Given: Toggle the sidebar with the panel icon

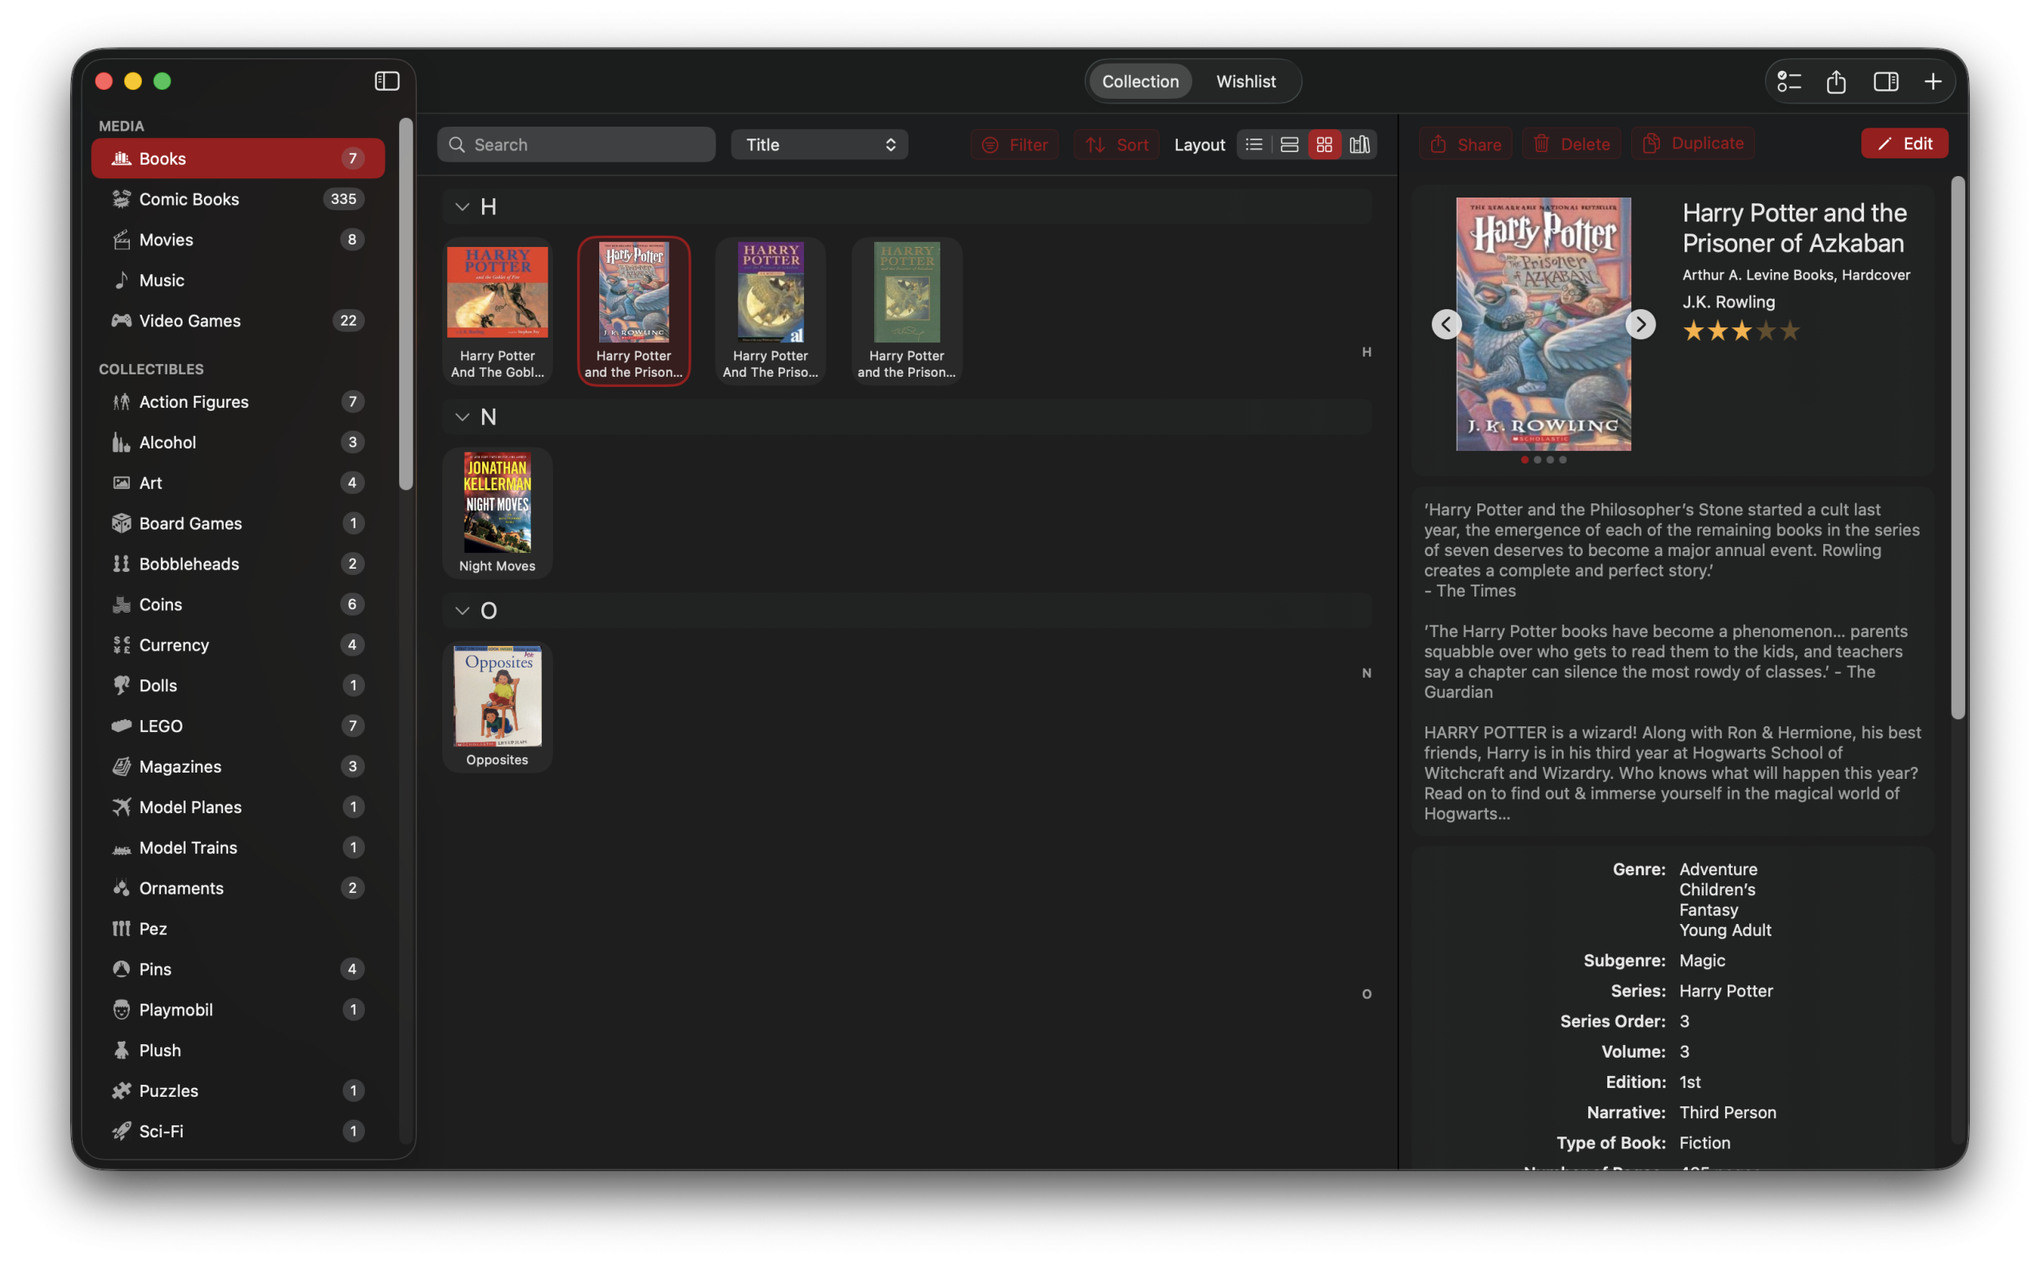Looking at the screenshot, I should [386, 81].
